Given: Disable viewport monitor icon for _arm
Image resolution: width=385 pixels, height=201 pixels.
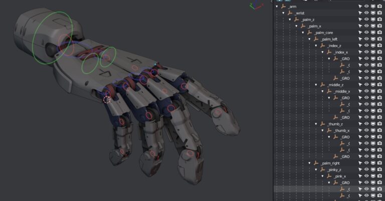Looking at the screenshot, I should [x=373, y=7].
